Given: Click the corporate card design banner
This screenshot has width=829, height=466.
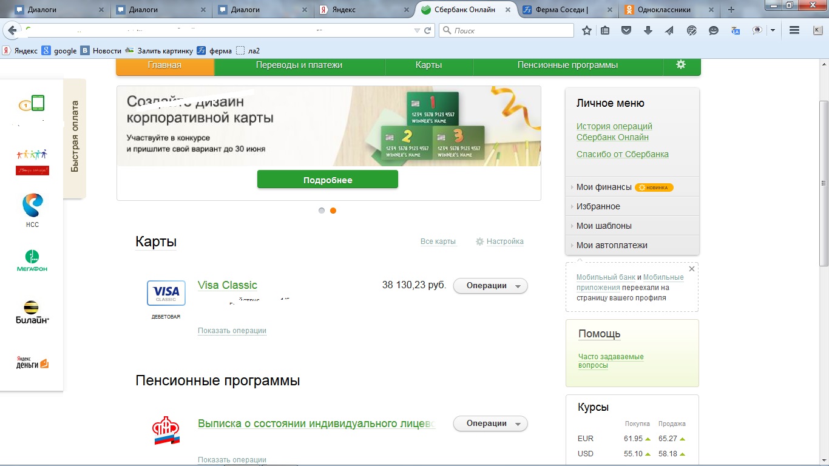Looking at the screenshot, I should point(329,126).
